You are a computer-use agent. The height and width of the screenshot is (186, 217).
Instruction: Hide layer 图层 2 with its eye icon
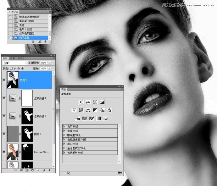pyautogui.click(x=4, y=80)
